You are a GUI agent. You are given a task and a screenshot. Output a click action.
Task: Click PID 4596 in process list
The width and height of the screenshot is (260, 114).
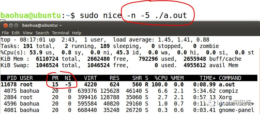(10, 104)
